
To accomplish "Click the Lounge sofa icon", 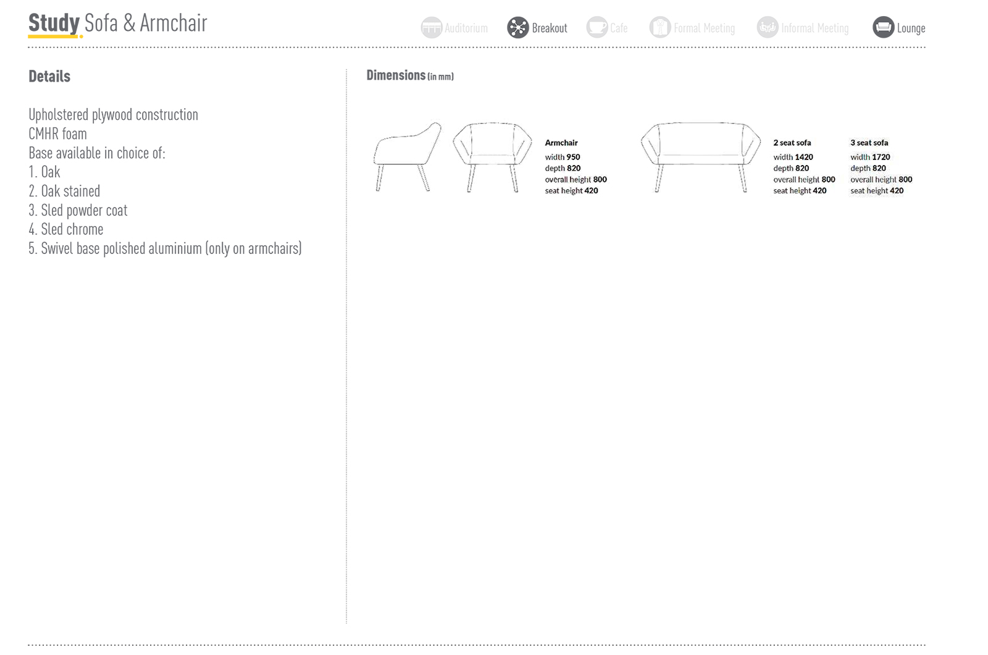I will pos(883,28).
